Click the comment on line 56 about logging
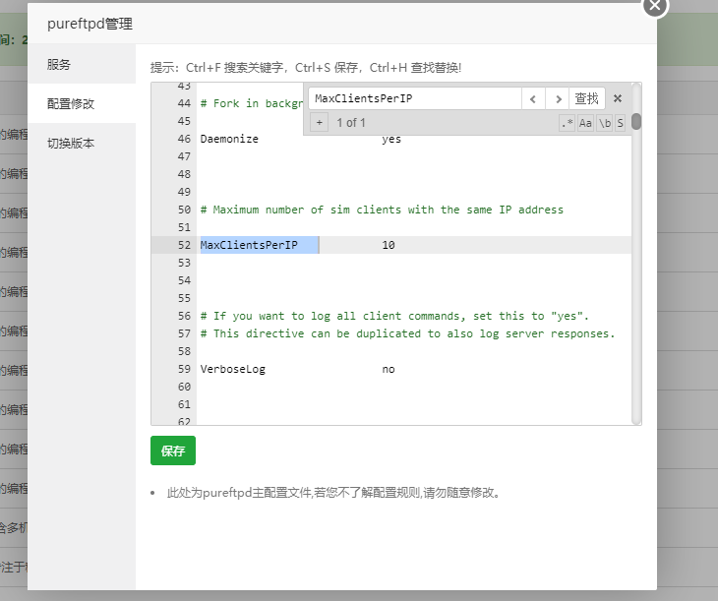 pos(394,316)
